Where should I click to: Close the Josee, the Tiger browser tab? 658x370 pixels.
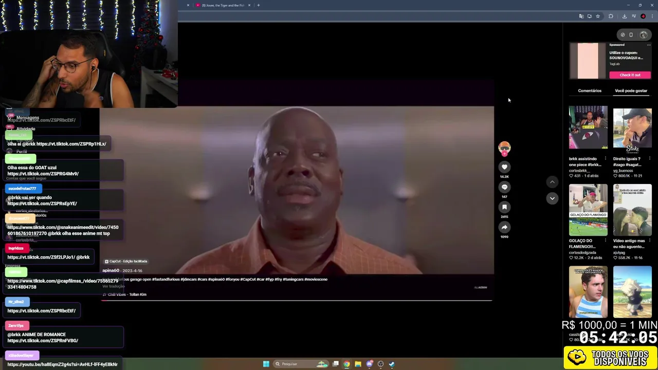249,5
